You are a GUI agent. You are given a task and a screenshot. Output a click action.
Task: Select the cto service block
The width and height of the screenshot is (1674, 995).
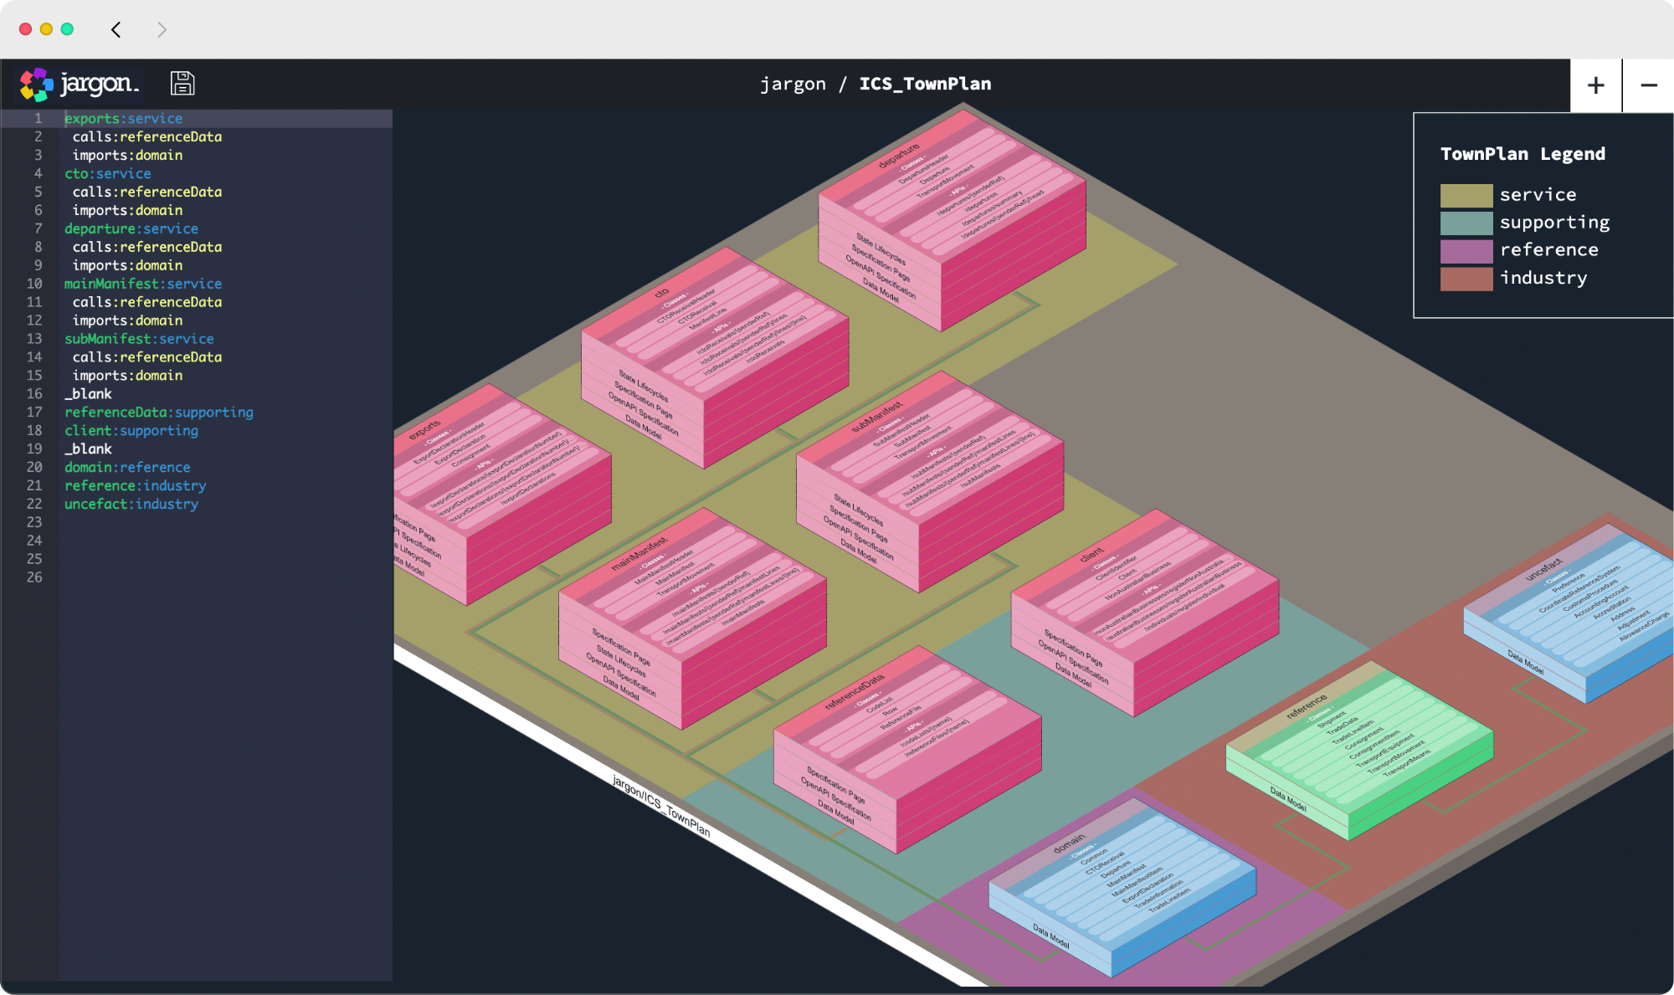click(x=715, y=357)
